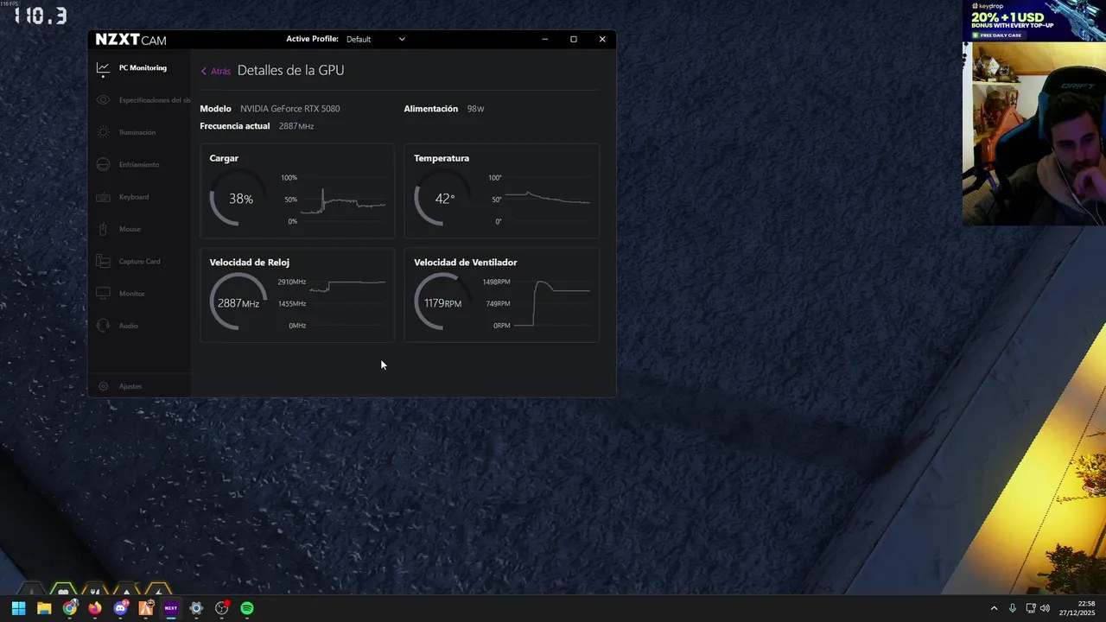Show hidden system tray icons
The width and height of the screenshot is (1106, 622).
pyautogui.click(x=994, y=608)
